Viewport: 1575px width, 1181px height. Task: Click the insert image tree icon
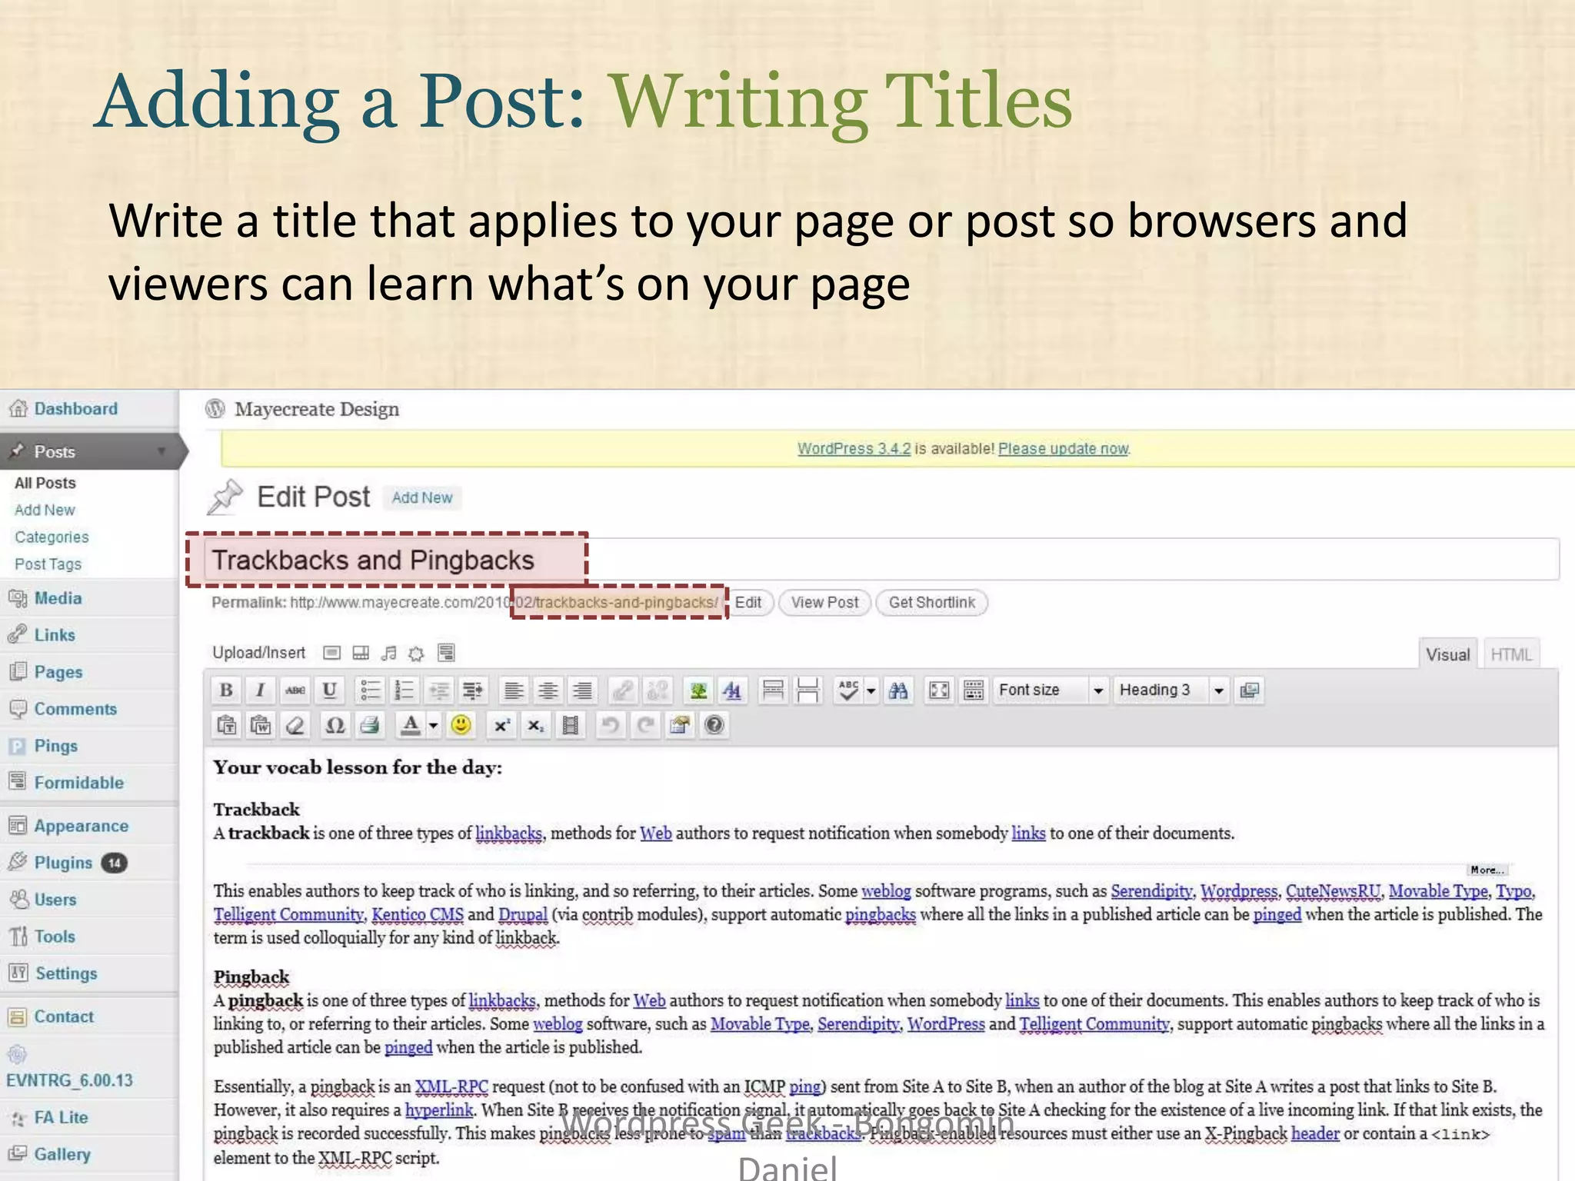698,690
